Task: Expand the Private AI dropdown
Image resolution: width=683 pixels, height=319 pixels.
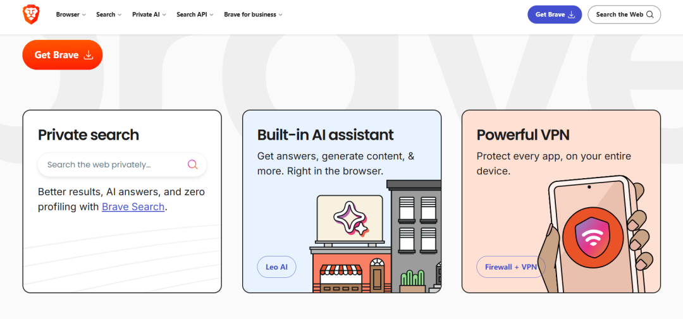Action: point(149,15)
